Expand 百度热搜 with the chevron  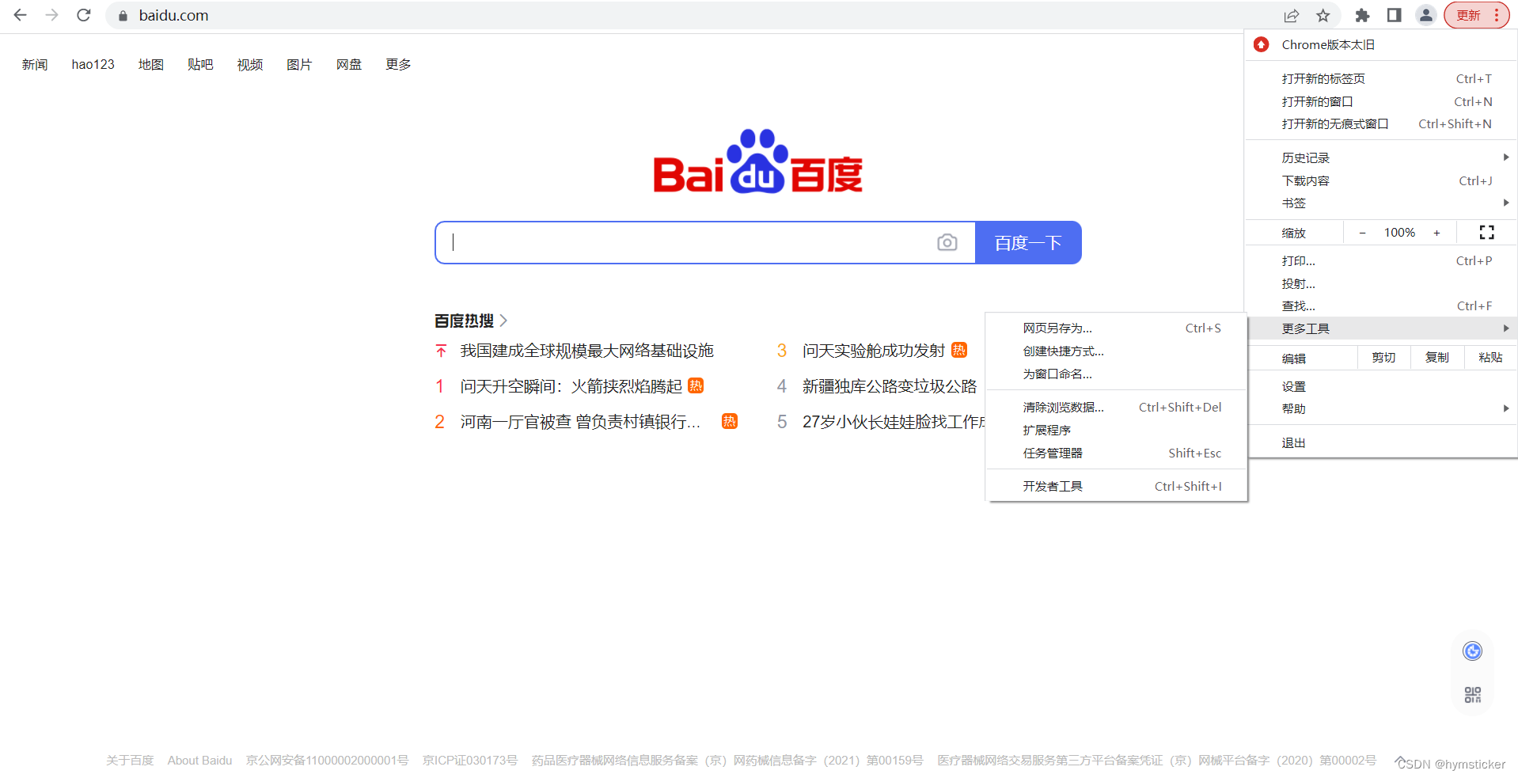503,321
